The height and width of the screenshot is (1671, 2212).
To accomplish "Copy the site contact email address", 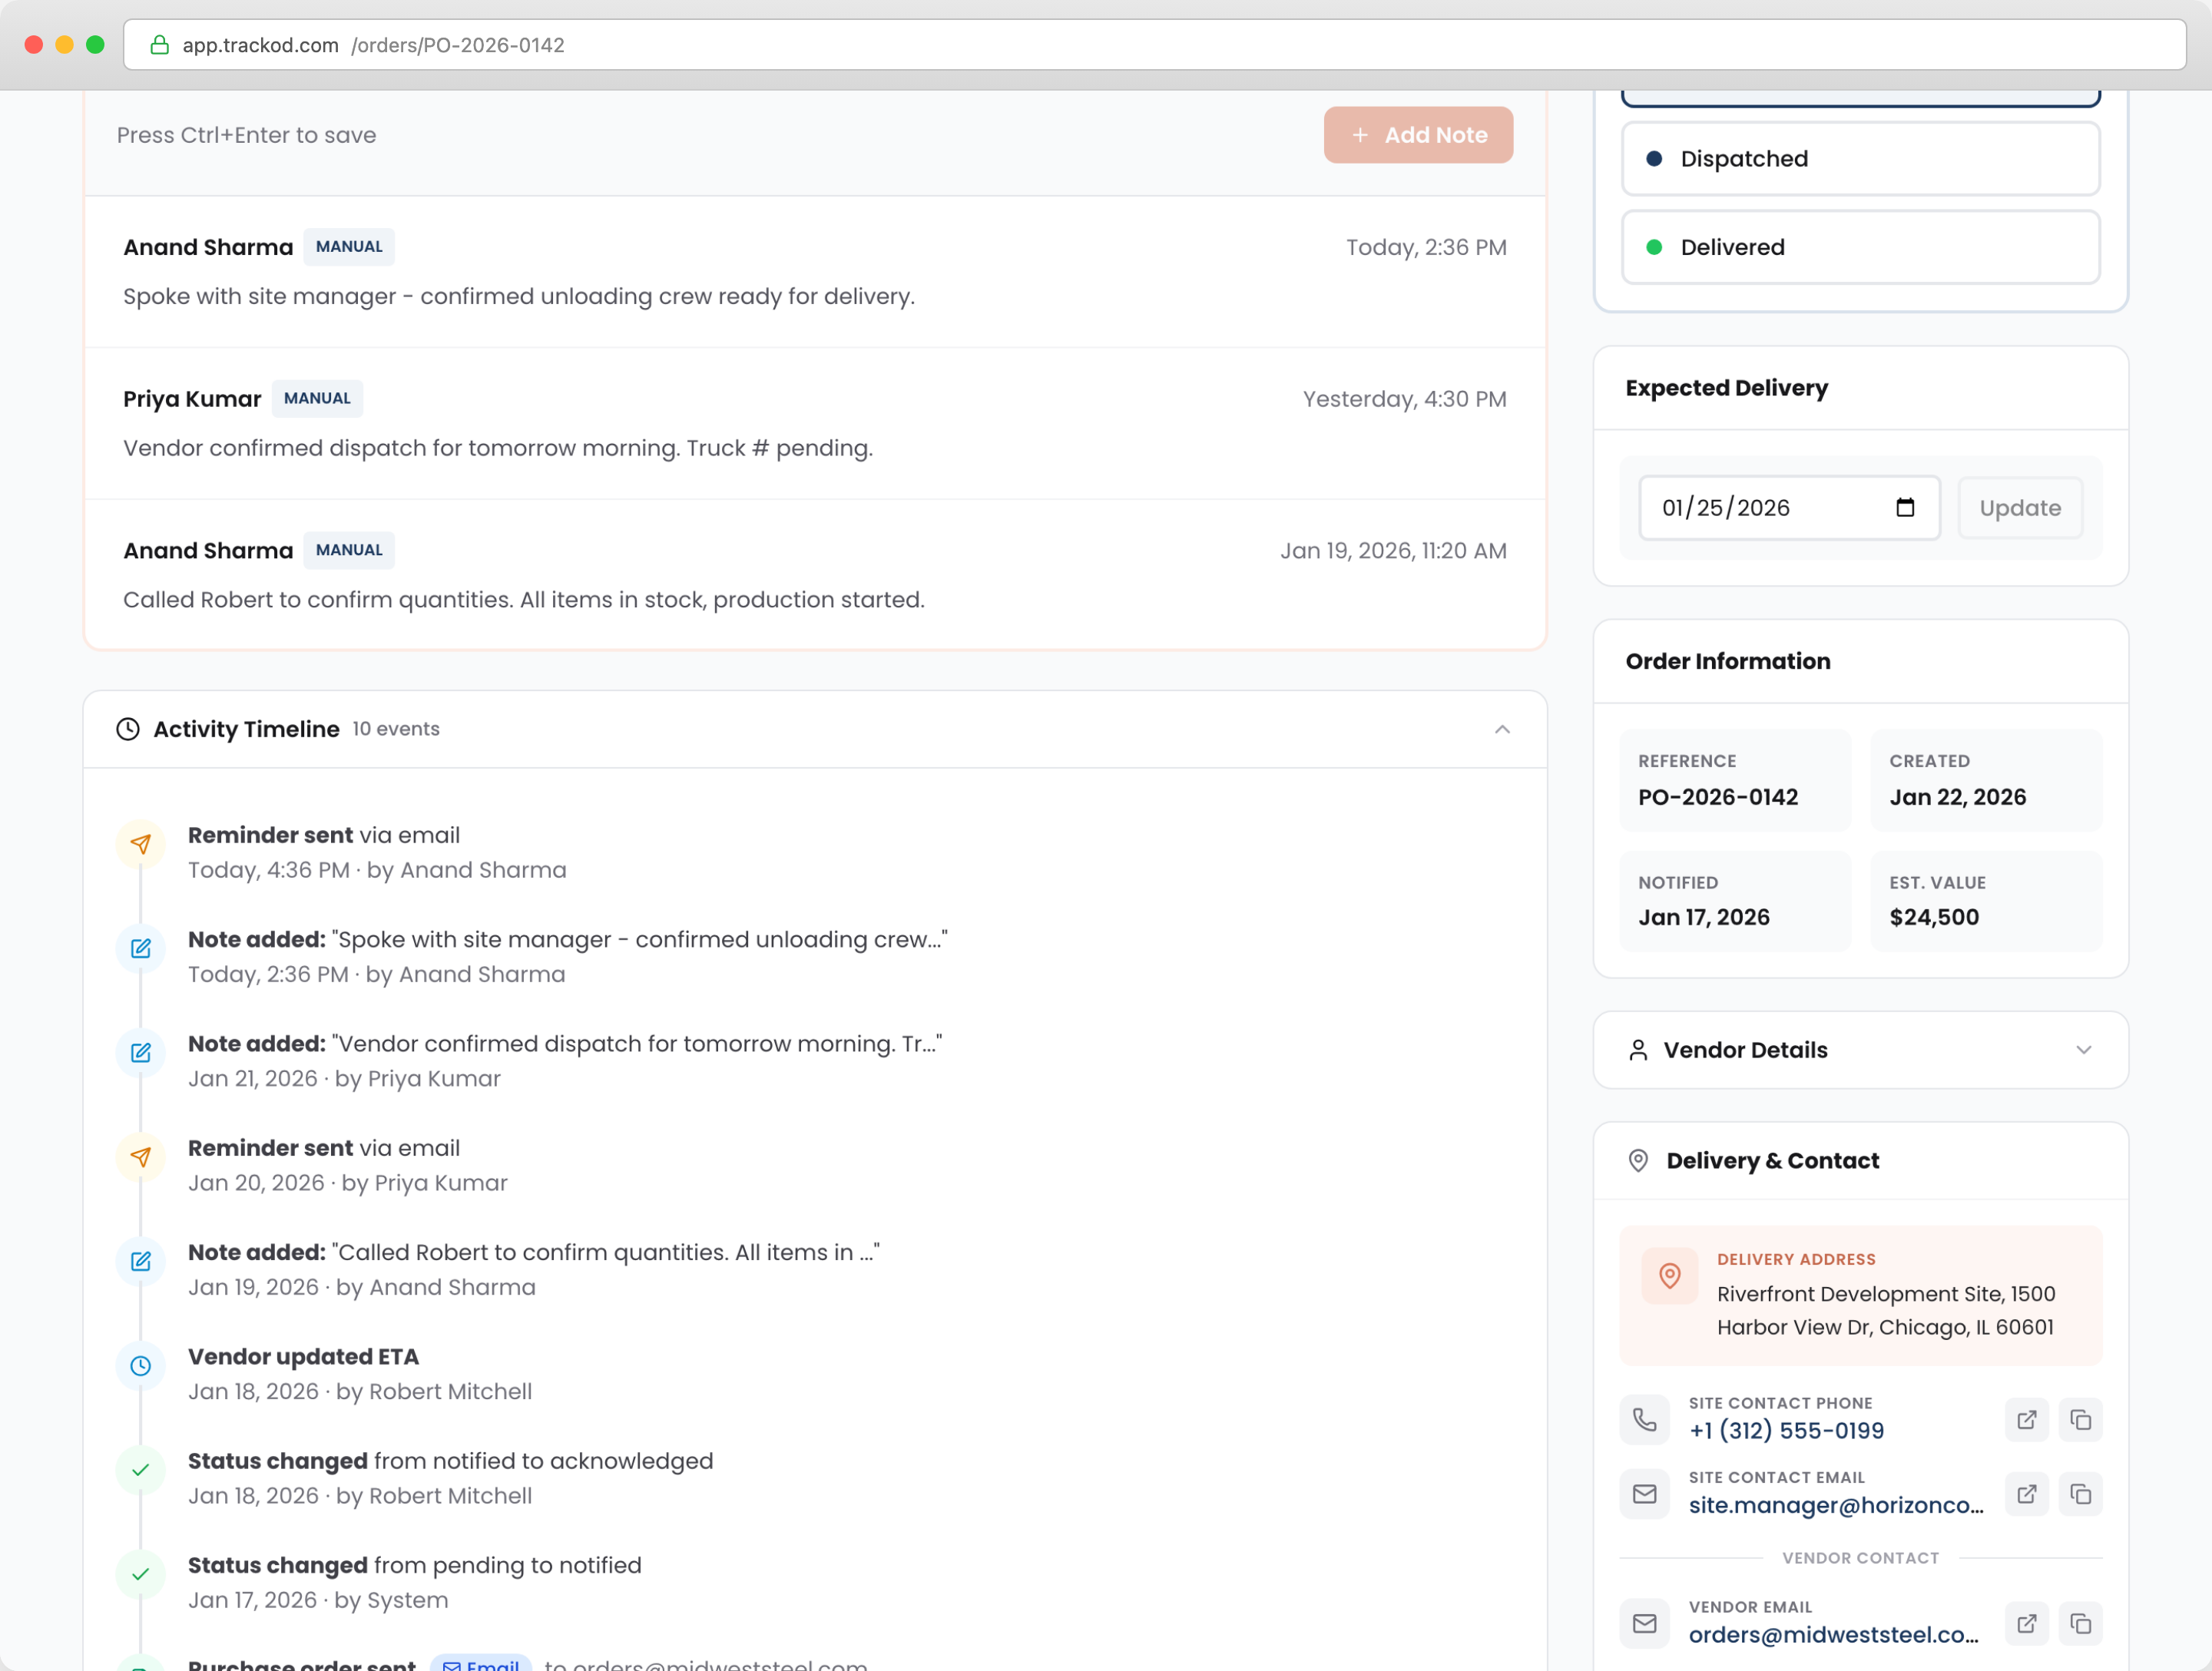I will 2080,1494.
